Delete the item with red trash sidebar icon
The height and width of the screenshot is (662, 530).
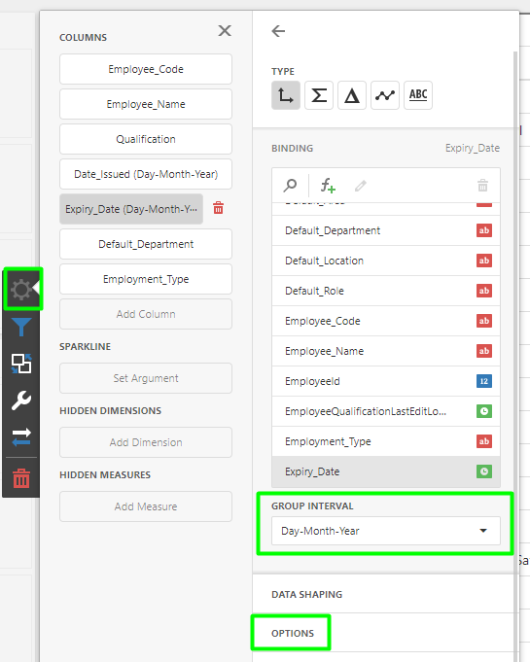(x=21, y=478)
